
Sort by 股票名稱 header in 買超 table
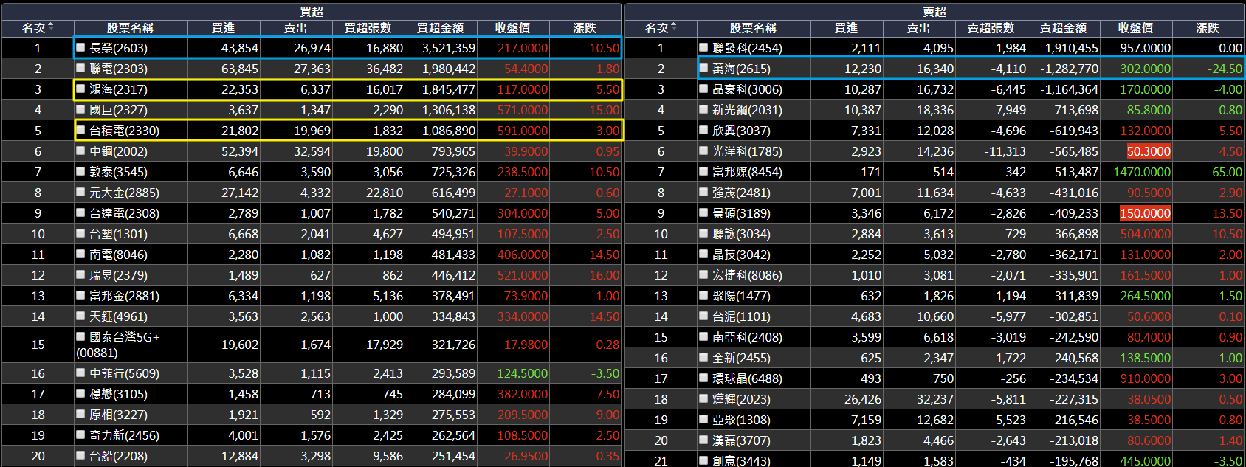(130, 28)
